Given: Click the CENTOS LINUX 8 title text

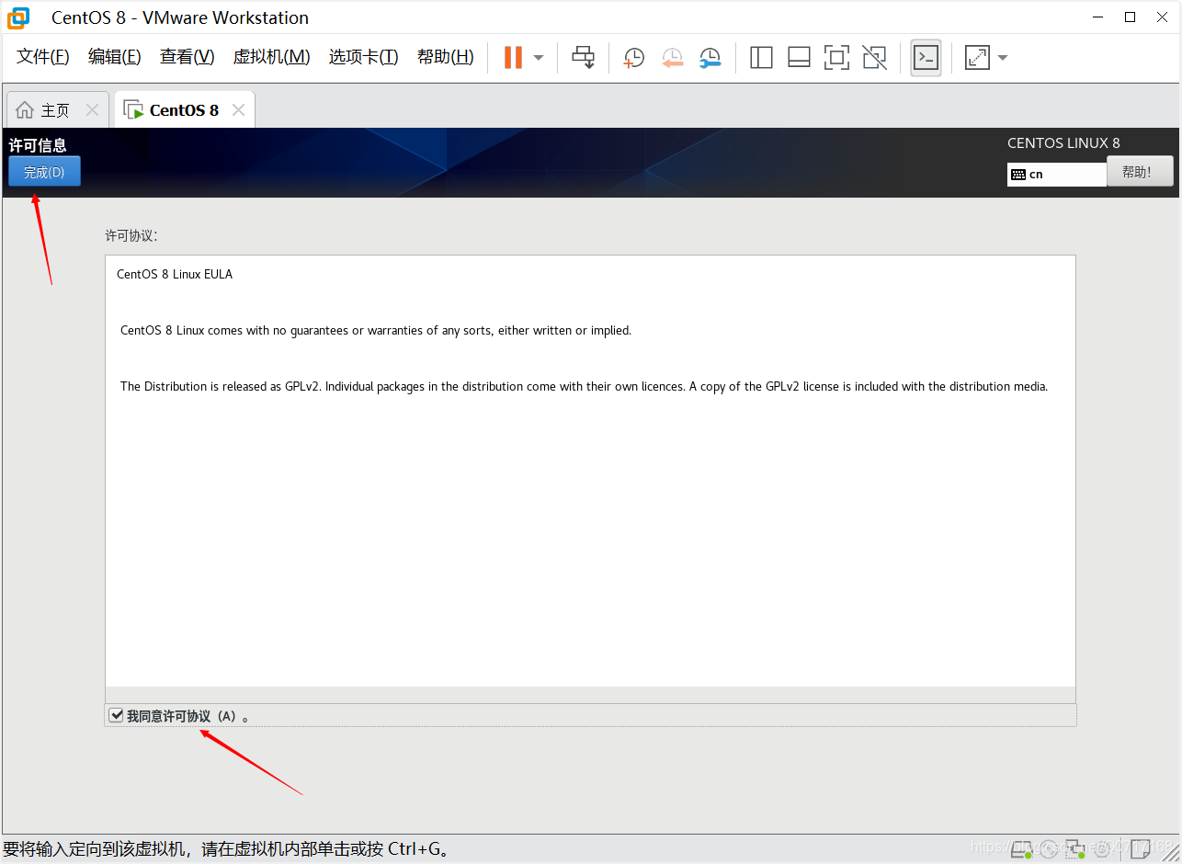Looking at the screenshot, I should pos(1063,143).
